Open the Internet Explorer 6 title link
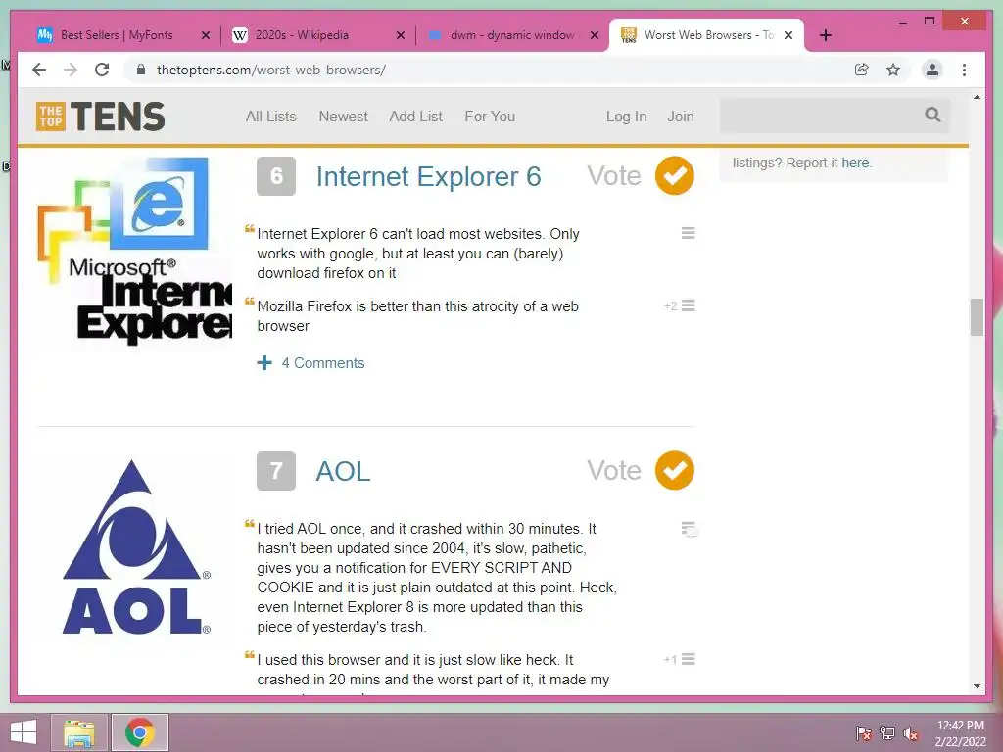The image size is (1003, 752). [429, 176]
